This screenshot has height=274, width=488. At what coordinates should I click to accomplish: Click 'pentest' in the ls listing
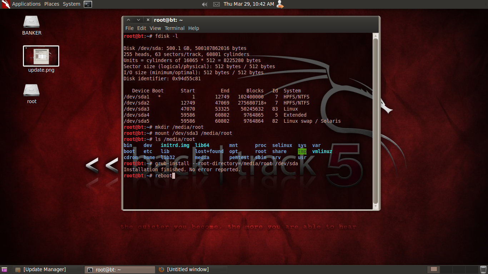(239, 157)
